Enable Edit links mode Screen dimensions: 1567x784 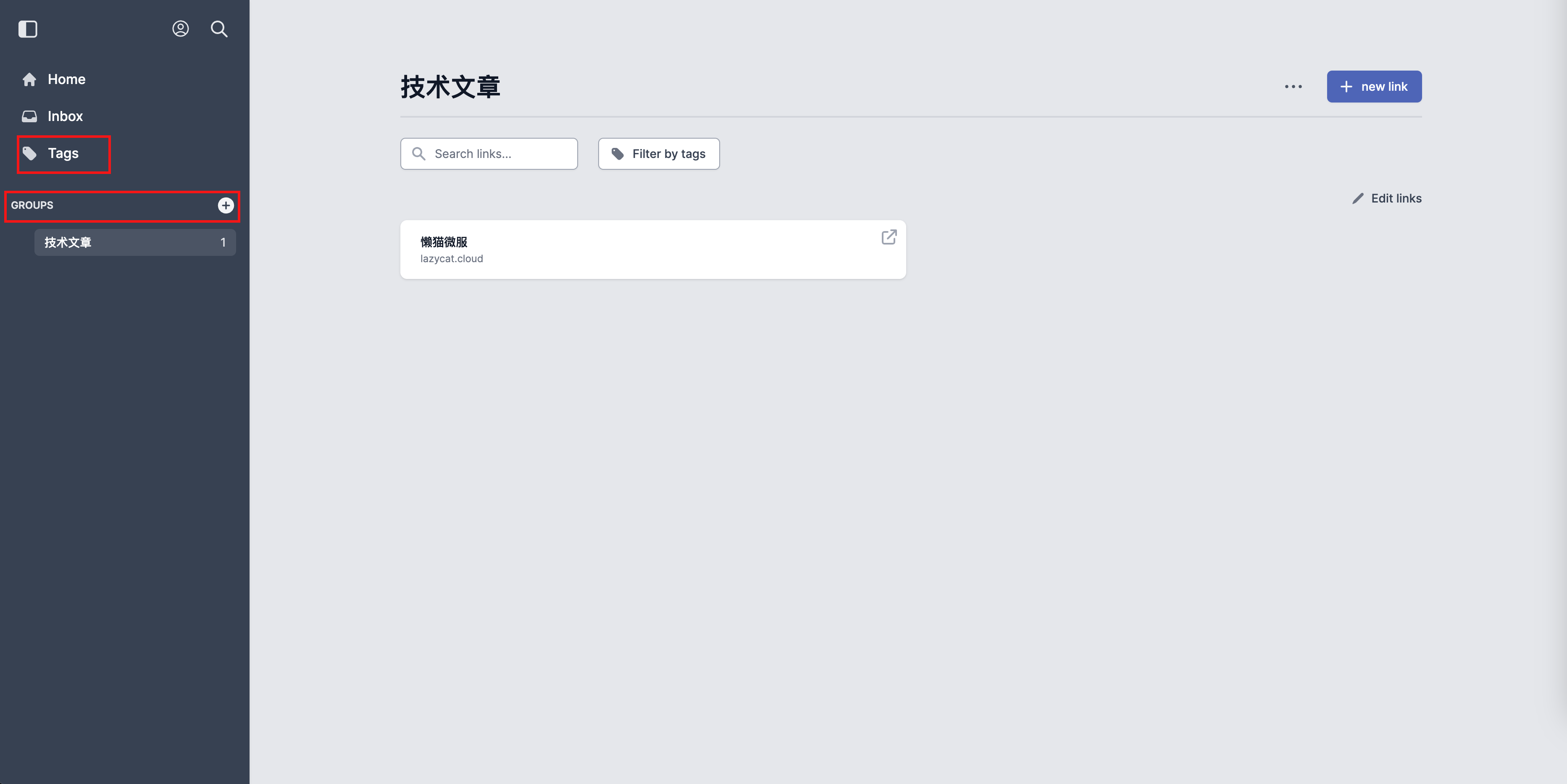point(1386,198)
